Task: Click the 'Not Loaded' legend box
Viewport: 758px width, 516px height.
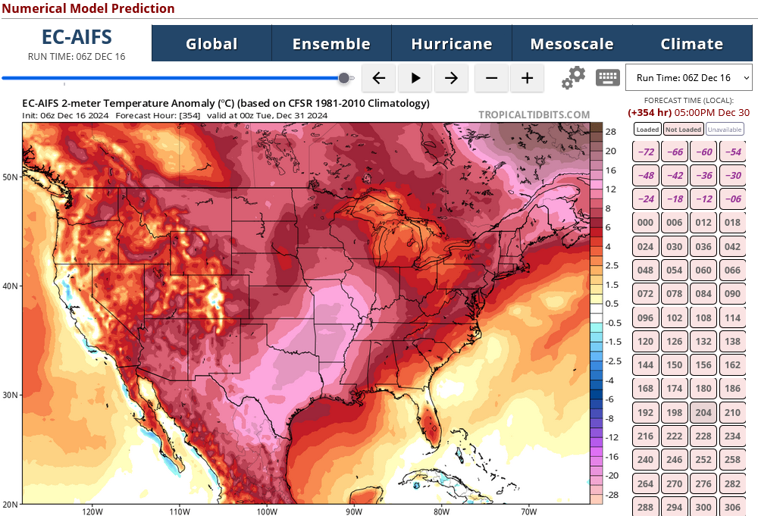Action: click(x=683, y=130)
